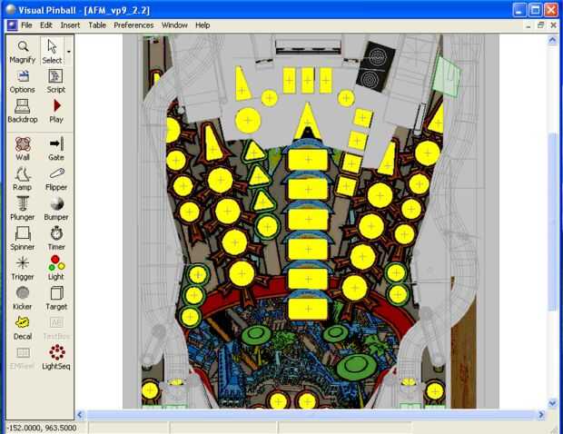Select the Plunger tool
563x434 pixels.
click(23, 209)
